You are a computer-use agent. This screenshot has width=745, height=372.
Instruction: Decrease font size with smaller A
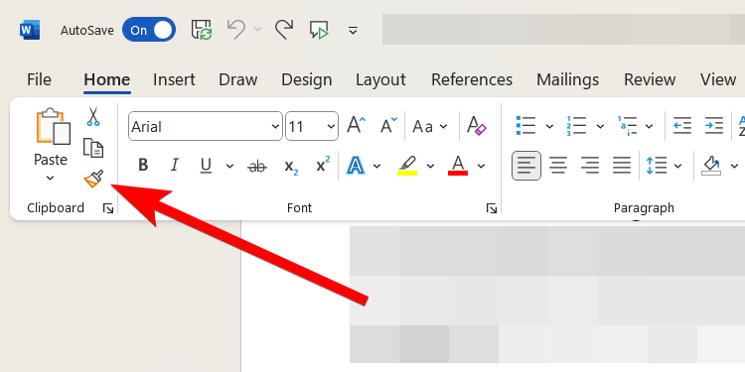coord(388,126)
